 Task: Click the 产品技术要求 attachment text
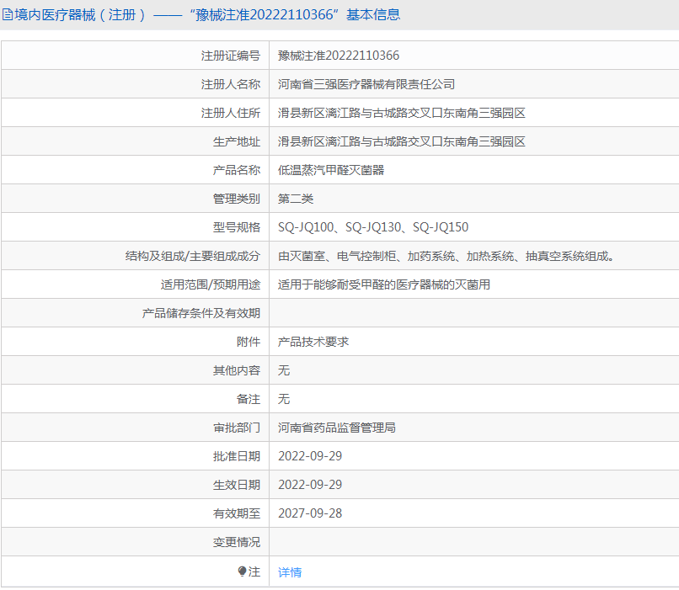pyautogui.click(x=313, y=343)
